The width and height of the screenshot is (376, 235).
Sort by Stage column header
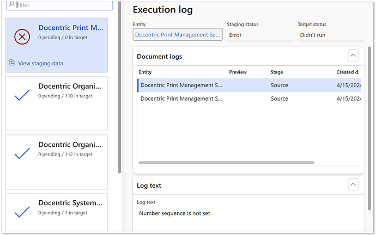tap(277, 72)
